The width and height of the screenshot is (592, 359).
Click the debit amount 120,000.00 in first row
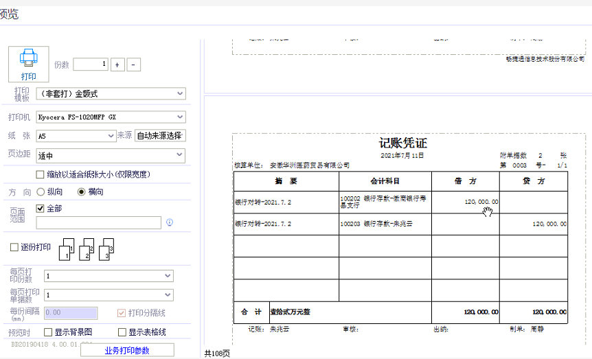[481, 202]
